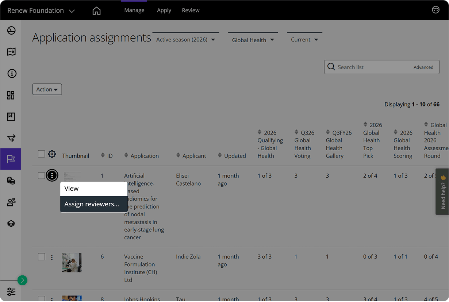The height and width of the screenshot is (302, 449).
Task: Open column settings gear icon
Action: click(52, 154)
